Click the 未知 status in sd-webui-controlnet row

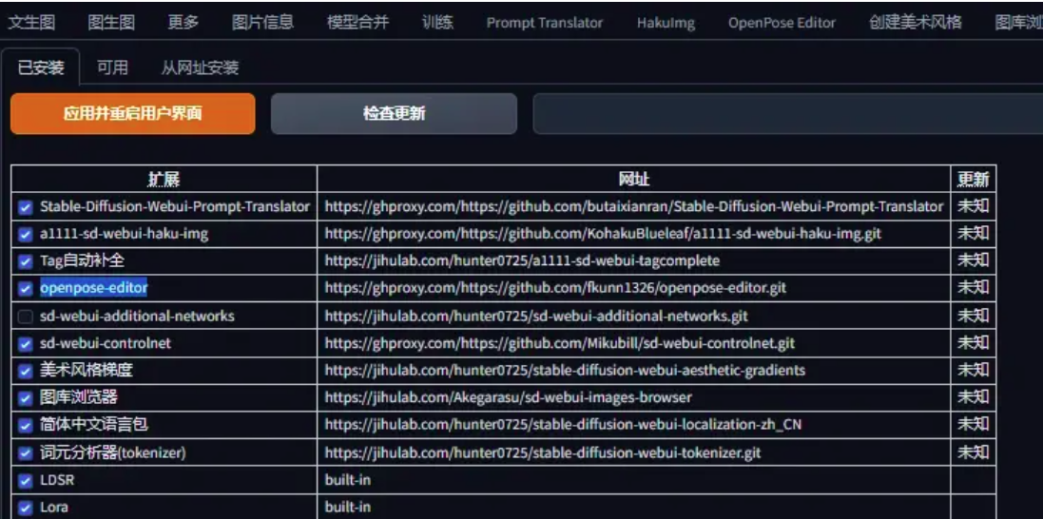pyautogui.click(x=974, y=343)
